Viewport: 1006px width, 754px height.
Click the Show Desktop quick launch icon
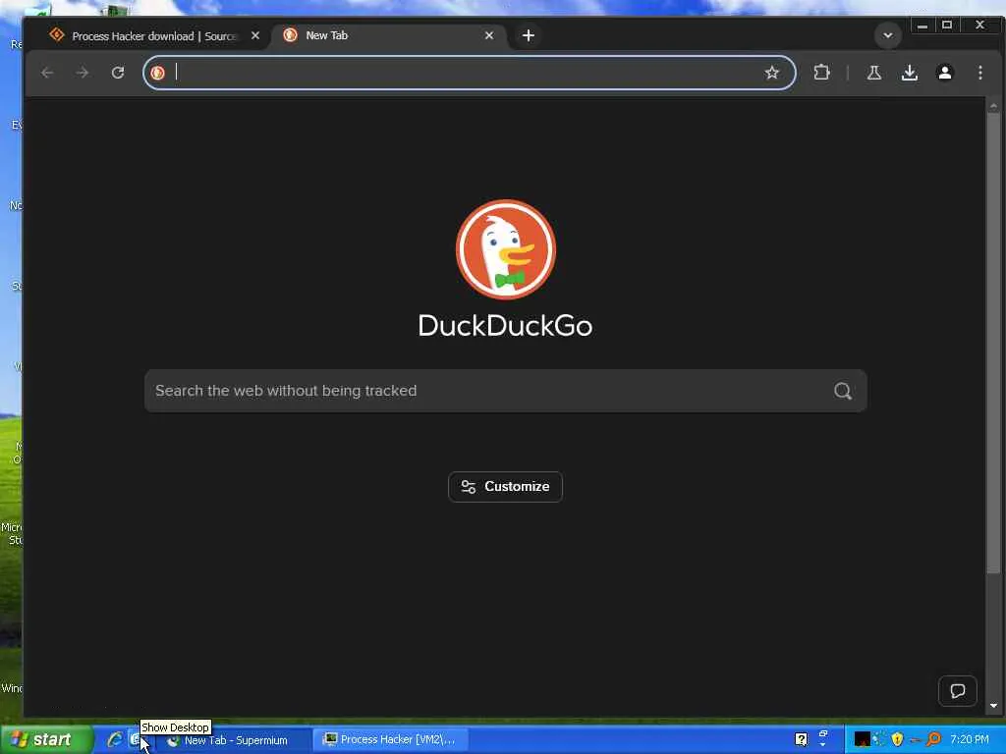tap(137, 740)
